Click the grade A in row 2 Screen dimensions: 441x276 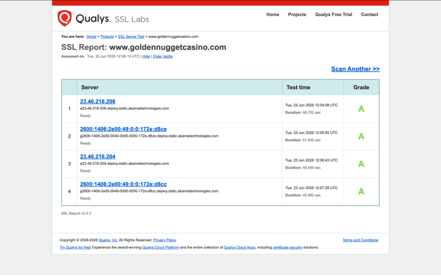[x=361, y=136]
